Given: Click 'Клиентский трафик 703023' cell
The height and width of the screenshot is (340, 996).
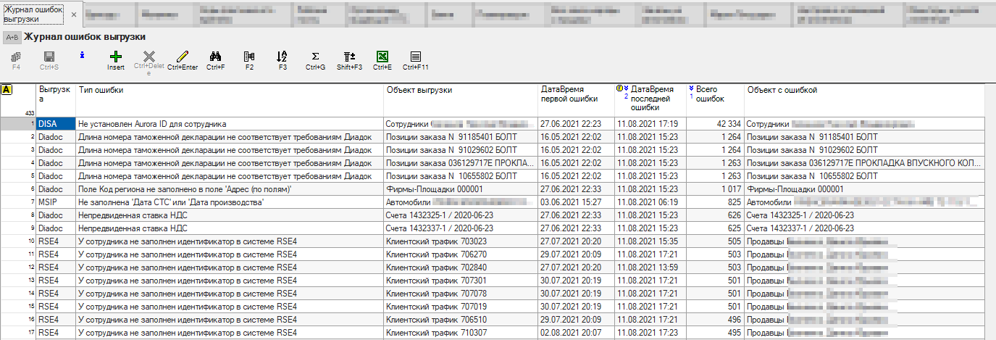Looking at the screenshot, I should 461,241.
